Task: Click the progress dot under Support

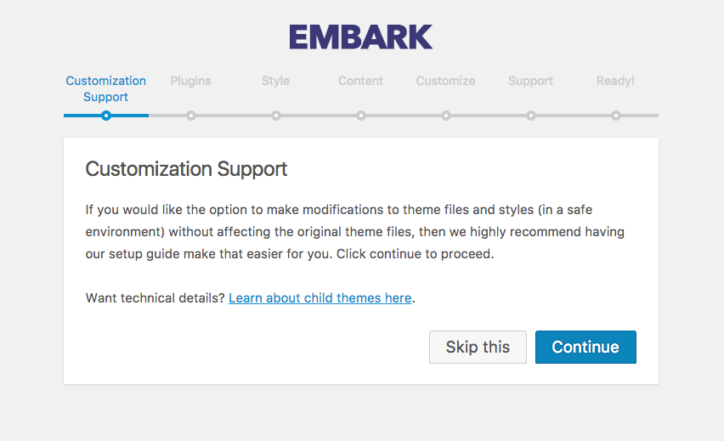Action: (x=531, y=116)
